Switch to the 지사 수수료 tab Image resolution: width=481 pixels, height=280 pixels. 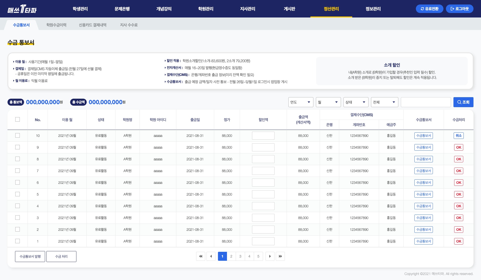coord(129,25)
